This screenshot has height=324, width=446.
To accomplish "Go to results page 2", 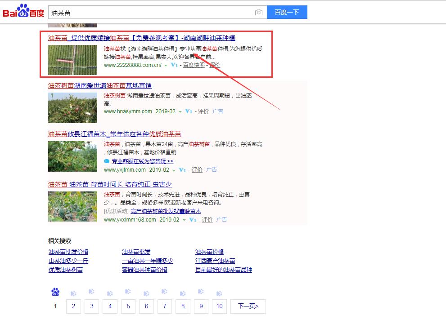I will pos(73,306).
